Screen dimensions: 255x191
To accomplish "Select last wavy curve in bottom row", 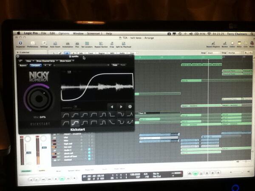I will (130, 122).
